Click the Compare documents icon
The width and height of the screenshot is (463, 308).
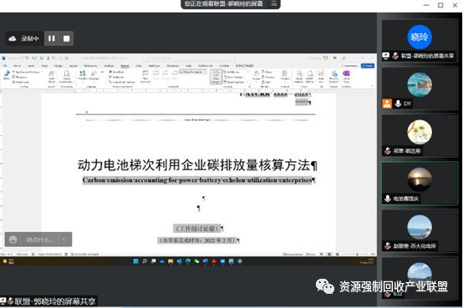(x=285, y=75)
